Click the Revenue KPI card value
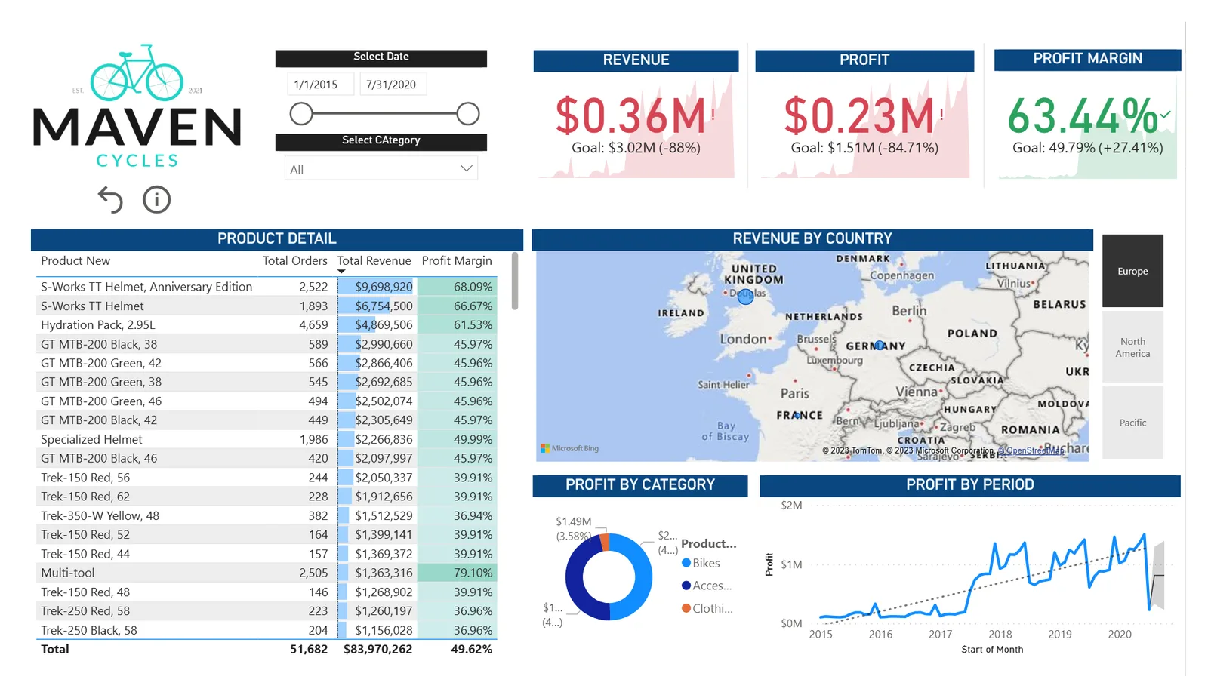Viewport: 1208px width, 698px height. click(631, 115)
